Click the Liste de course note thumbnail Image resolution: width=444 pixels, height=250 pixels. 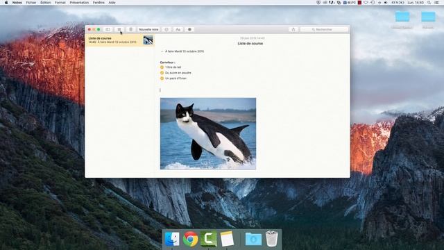[148, 40]
